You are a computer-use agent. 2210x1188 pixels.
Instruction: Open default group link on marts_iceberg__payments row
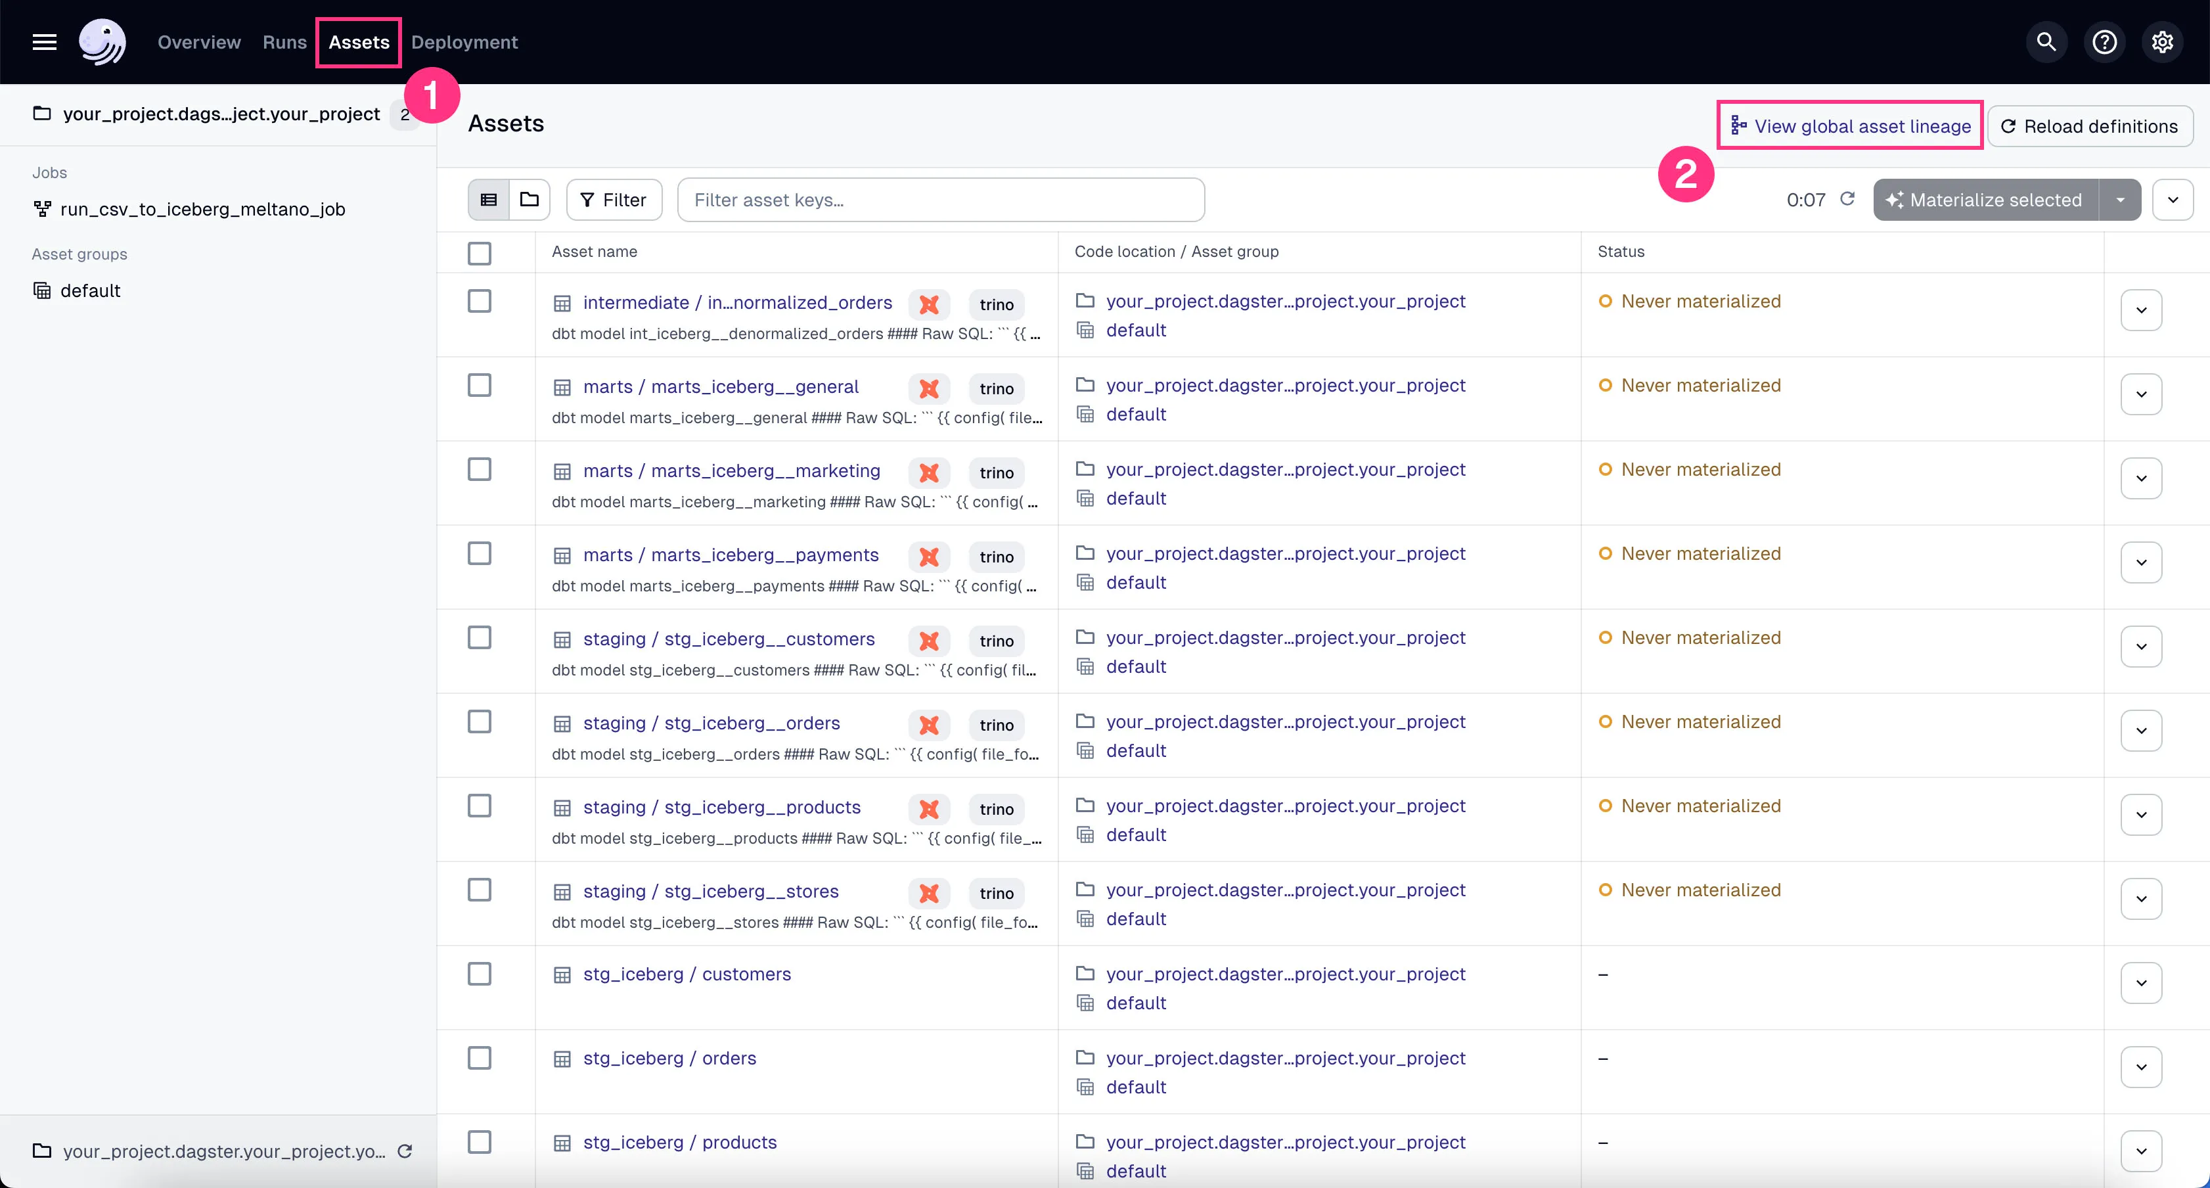1136,583
